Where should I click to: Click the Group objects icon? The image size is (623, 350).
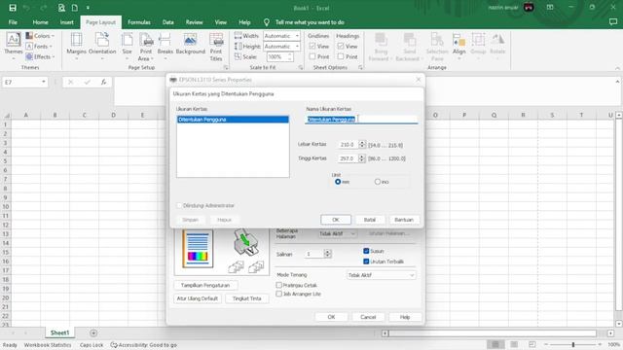click(478, 40)
